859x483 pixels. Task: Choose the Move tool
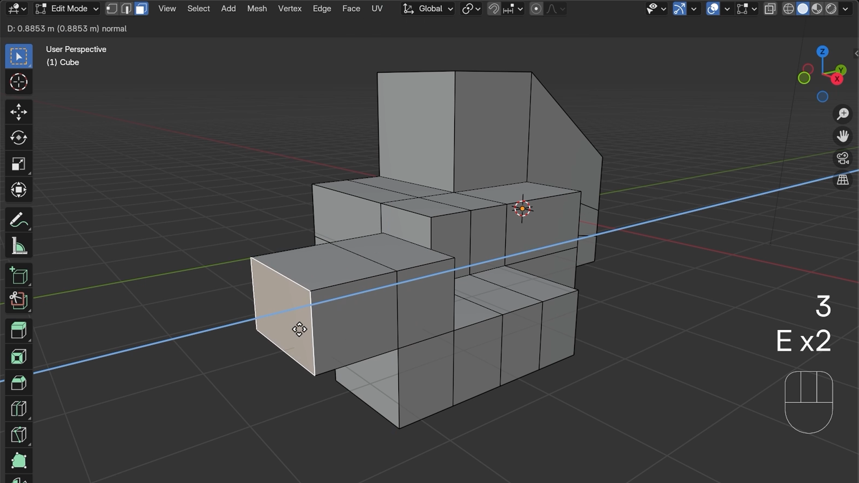pyautogui.click(x=19, y=112)
